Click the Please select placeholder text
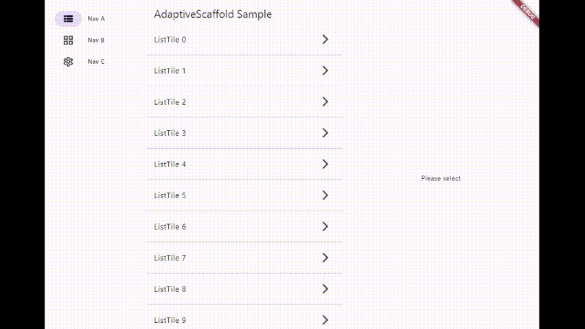Viewport: 585px width, 329px height. coord(441,178)
